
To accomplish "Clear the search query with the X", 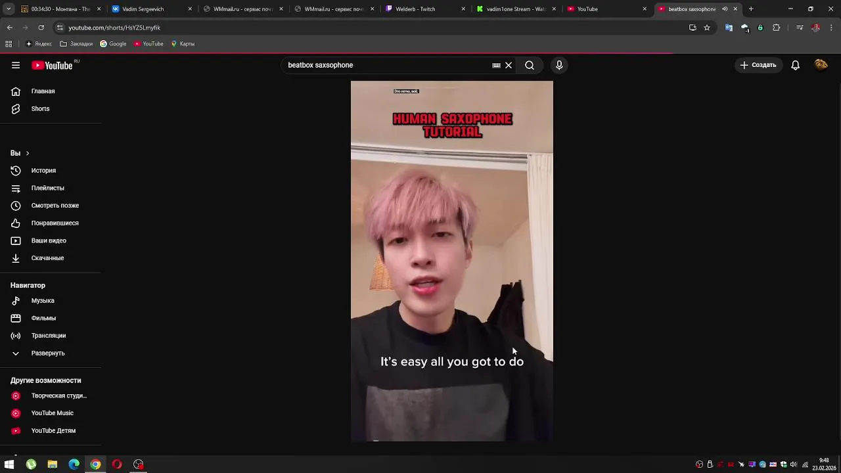I will (x=509, y=65).
